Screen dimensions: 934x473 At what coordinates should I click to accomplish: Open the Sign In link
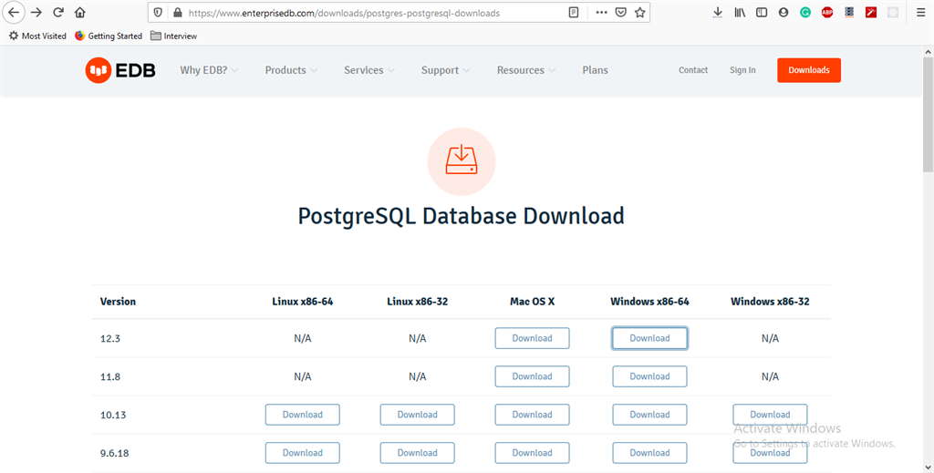click(x=742, y=70)
